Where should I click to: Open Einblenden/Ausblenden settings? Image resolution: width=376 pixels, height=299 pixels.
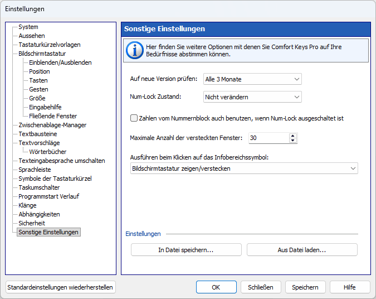coord(60,62)
